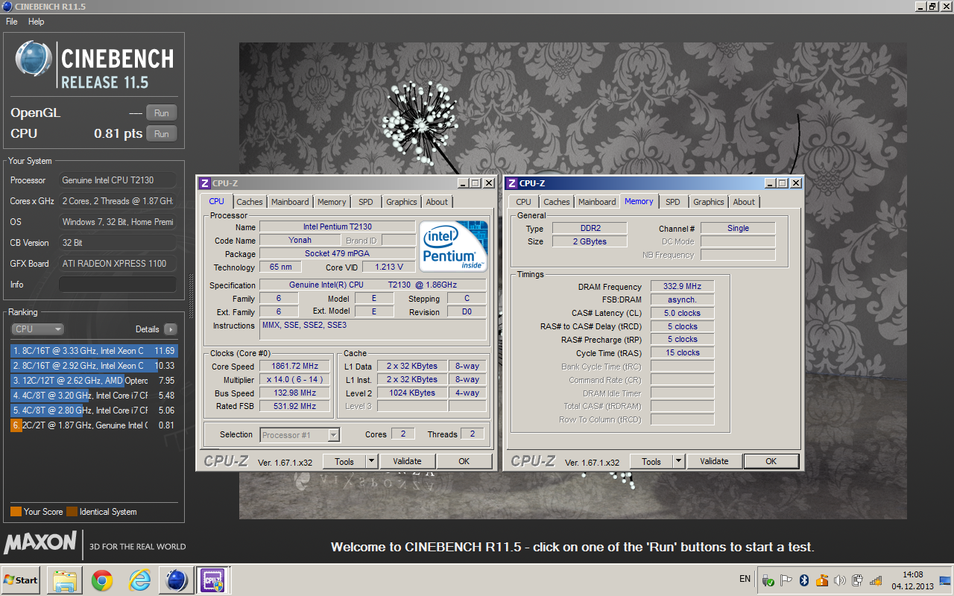Click OK in right CPU-Z window
Image resolution: width=954 pixels, height=596 pixels.
point(771,461)
